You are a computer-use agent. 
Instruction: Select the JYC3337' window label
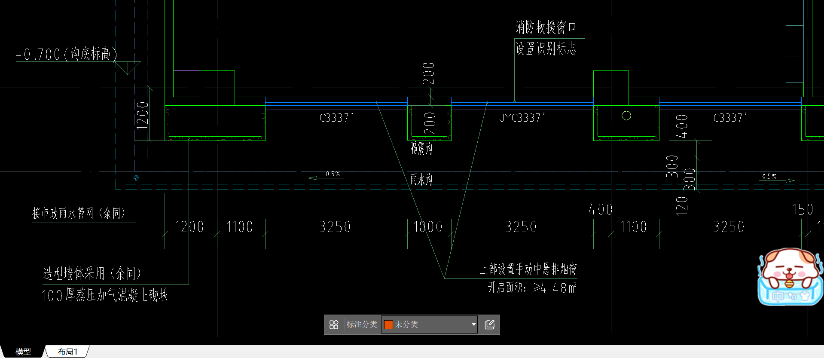[522, 118]
